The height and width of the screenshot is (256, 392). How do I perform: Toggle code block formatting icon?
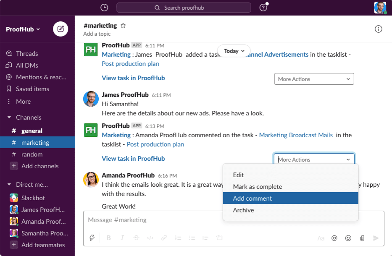[x=219, y=238]
